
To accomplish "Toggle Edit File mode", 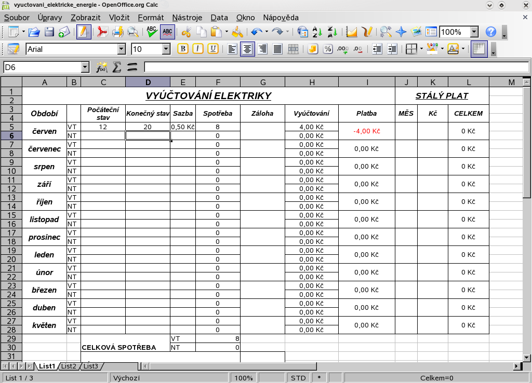I will pyautogui.click(x=84, y=32).
